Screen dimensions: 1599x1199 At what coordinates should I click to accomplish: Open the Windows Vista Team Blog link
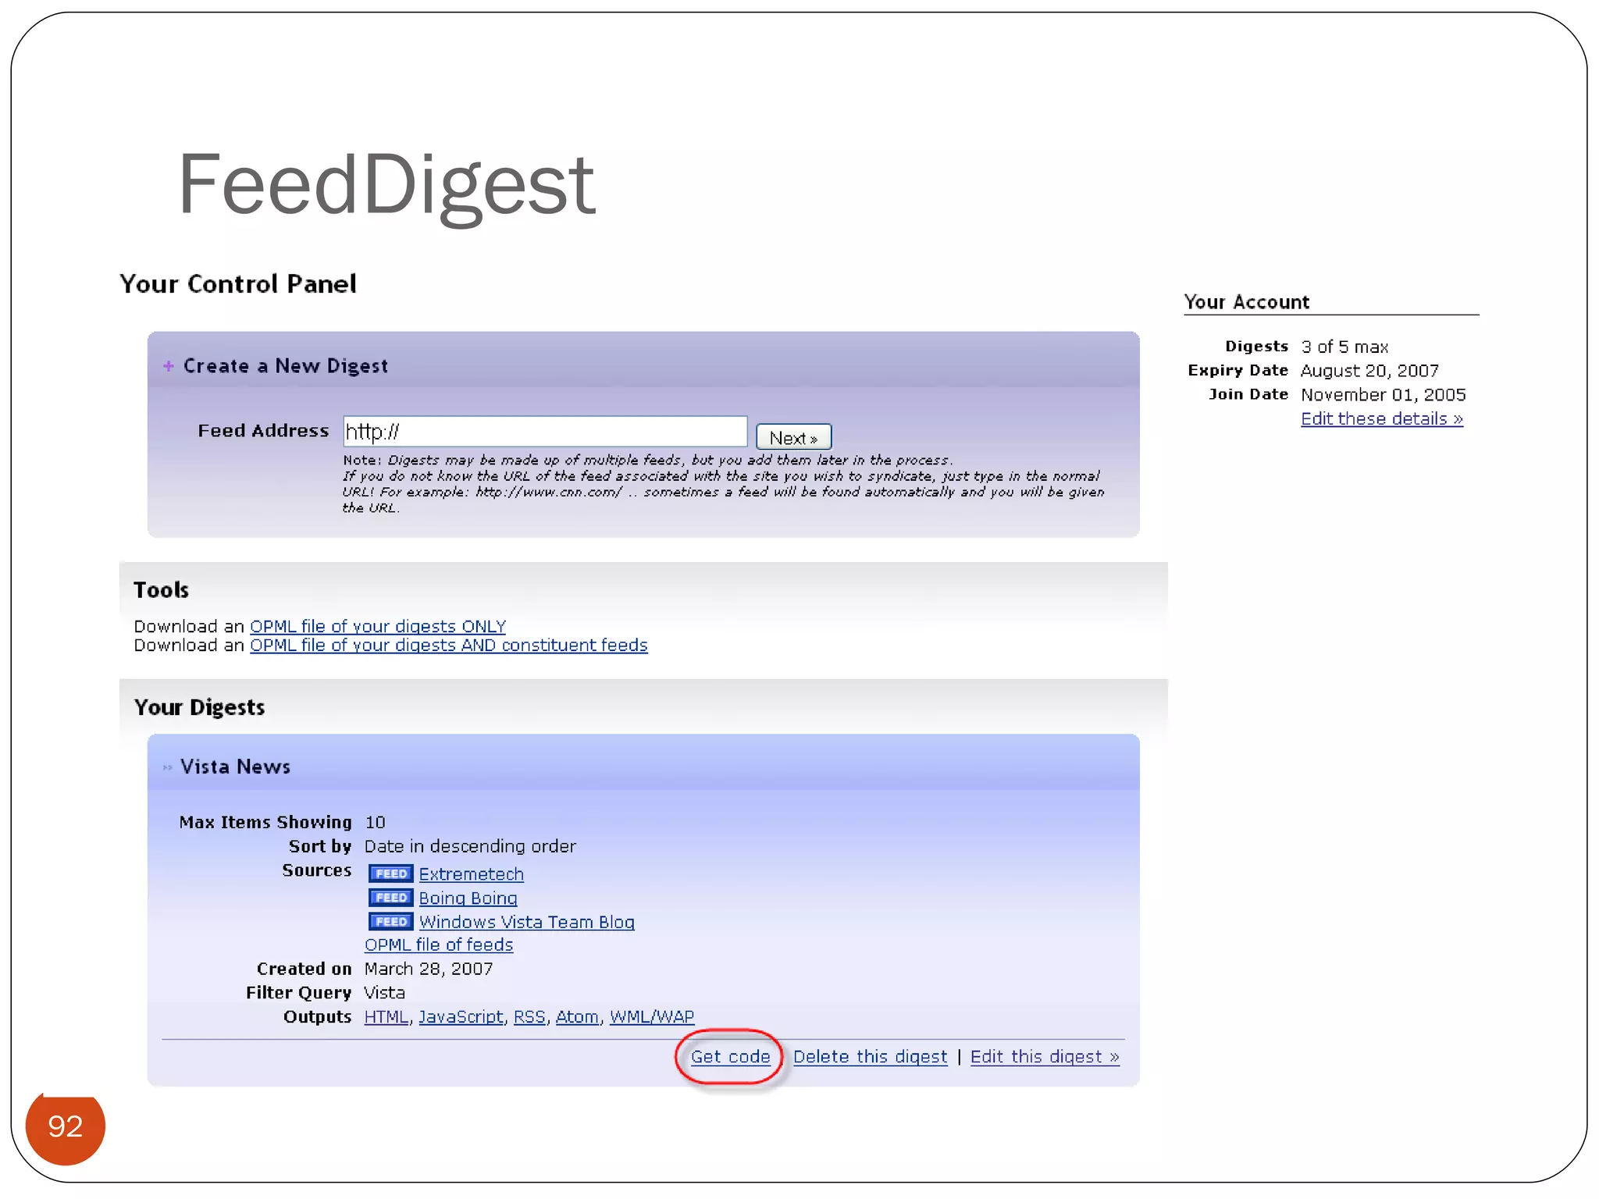(526, 922)
